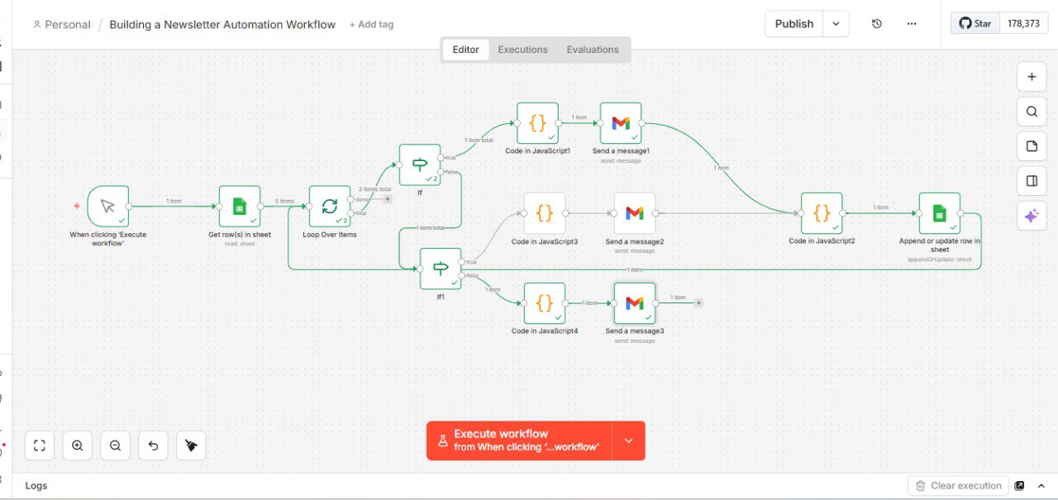The image size is (1058, 500).
Task: Open the Personal project breadcrumb
Action: 62,25
